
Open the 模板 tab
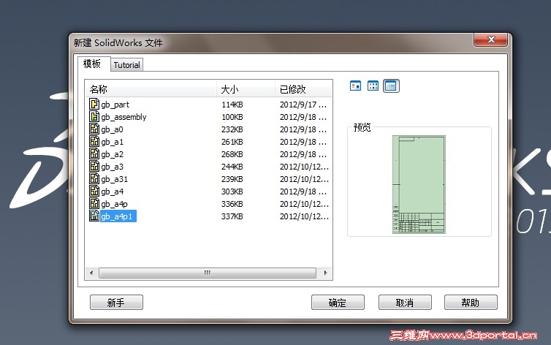tap(92, 64)
